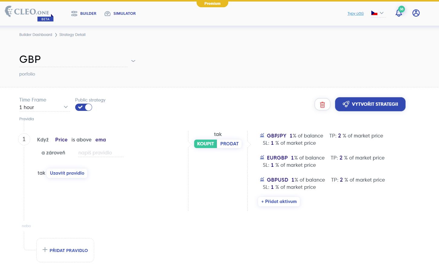Open the Time Frame 1 hour dropdown
Viewport: 439px width, 268px height.
[44, 107]
